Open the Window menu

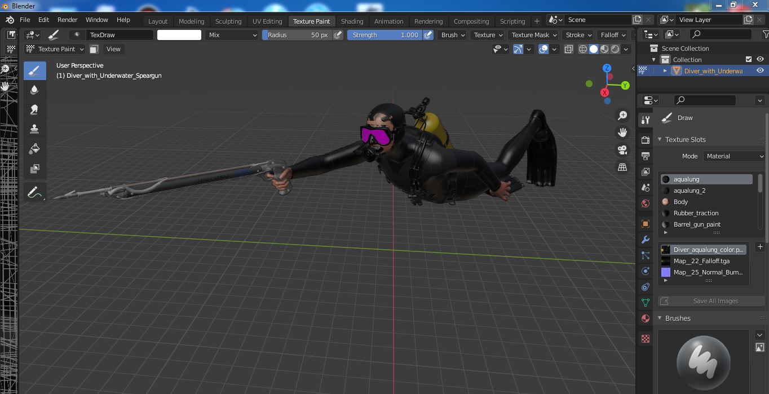coord(96,20)
